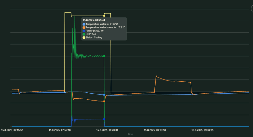253x137 pixels.
Task: Click the x-axis label 15-8-2025, 09:39:35
Action: click(202, 130)
